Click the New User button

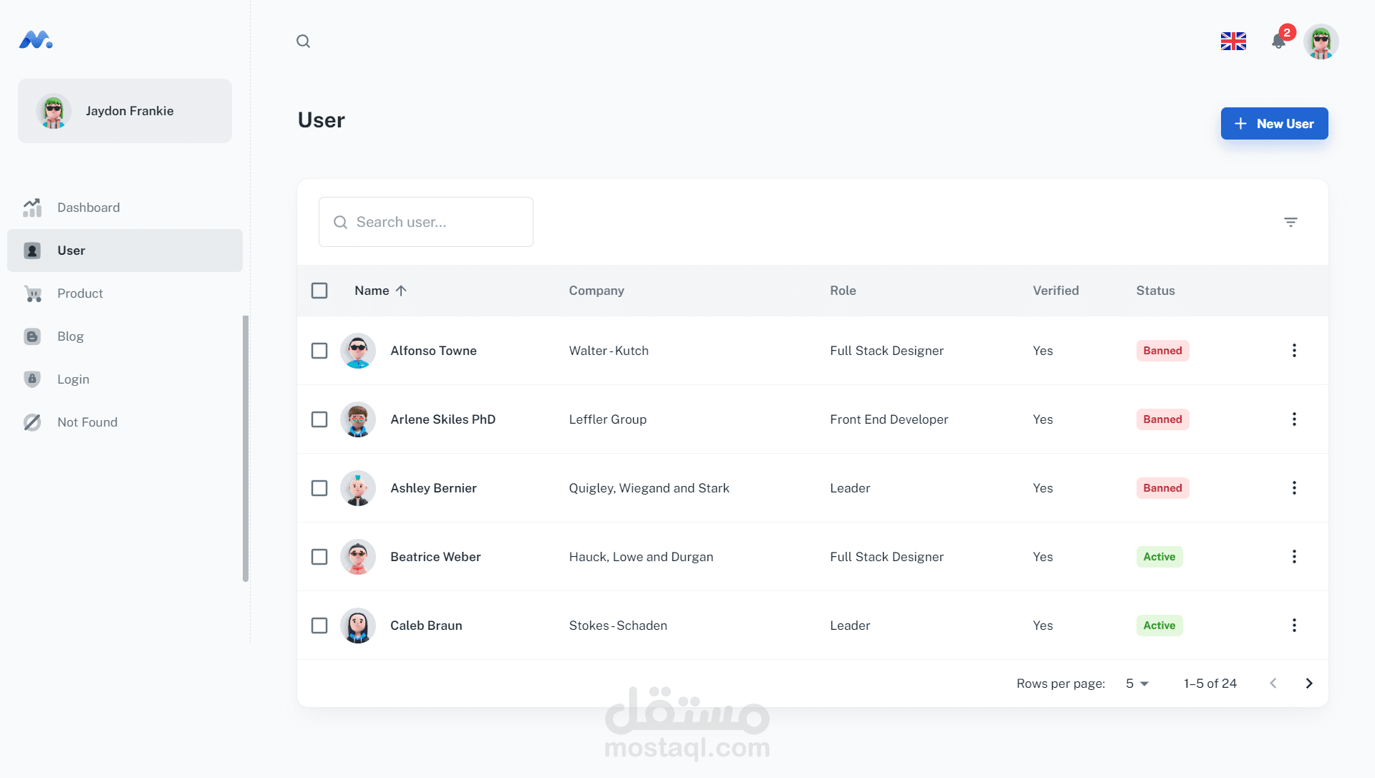point(1274,124)
